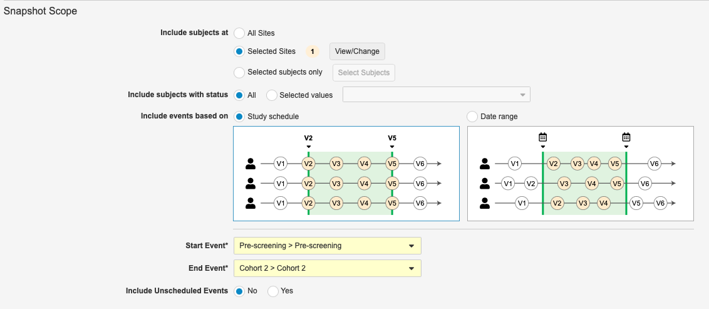Select the Selected values status option
This screenshot has width=709, height=309.
272,95
